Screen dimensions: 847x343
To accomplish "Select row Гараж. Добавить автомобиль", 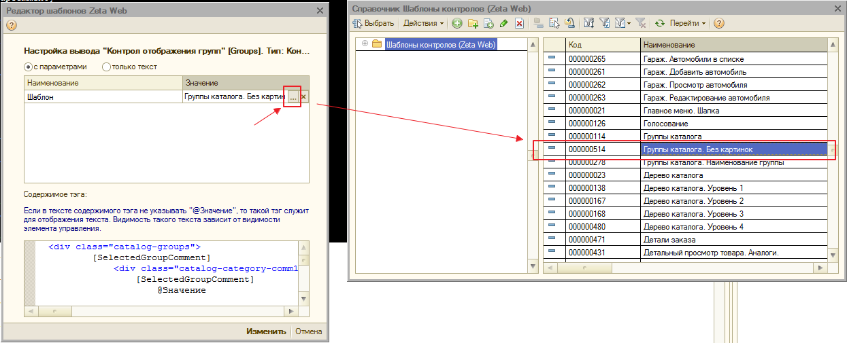I will (x=685, y=72).
